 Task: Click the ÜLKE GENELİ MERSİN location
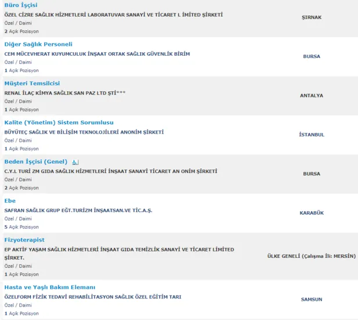pyautogui.click(x=312, y=256)
